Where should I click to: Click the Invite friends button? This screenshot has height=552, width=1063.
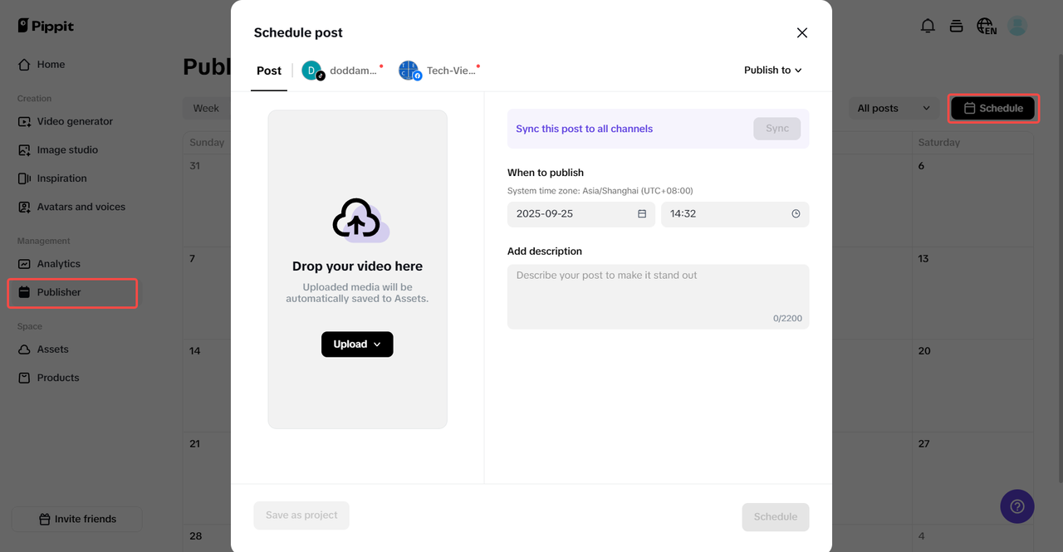coord(76,518)
